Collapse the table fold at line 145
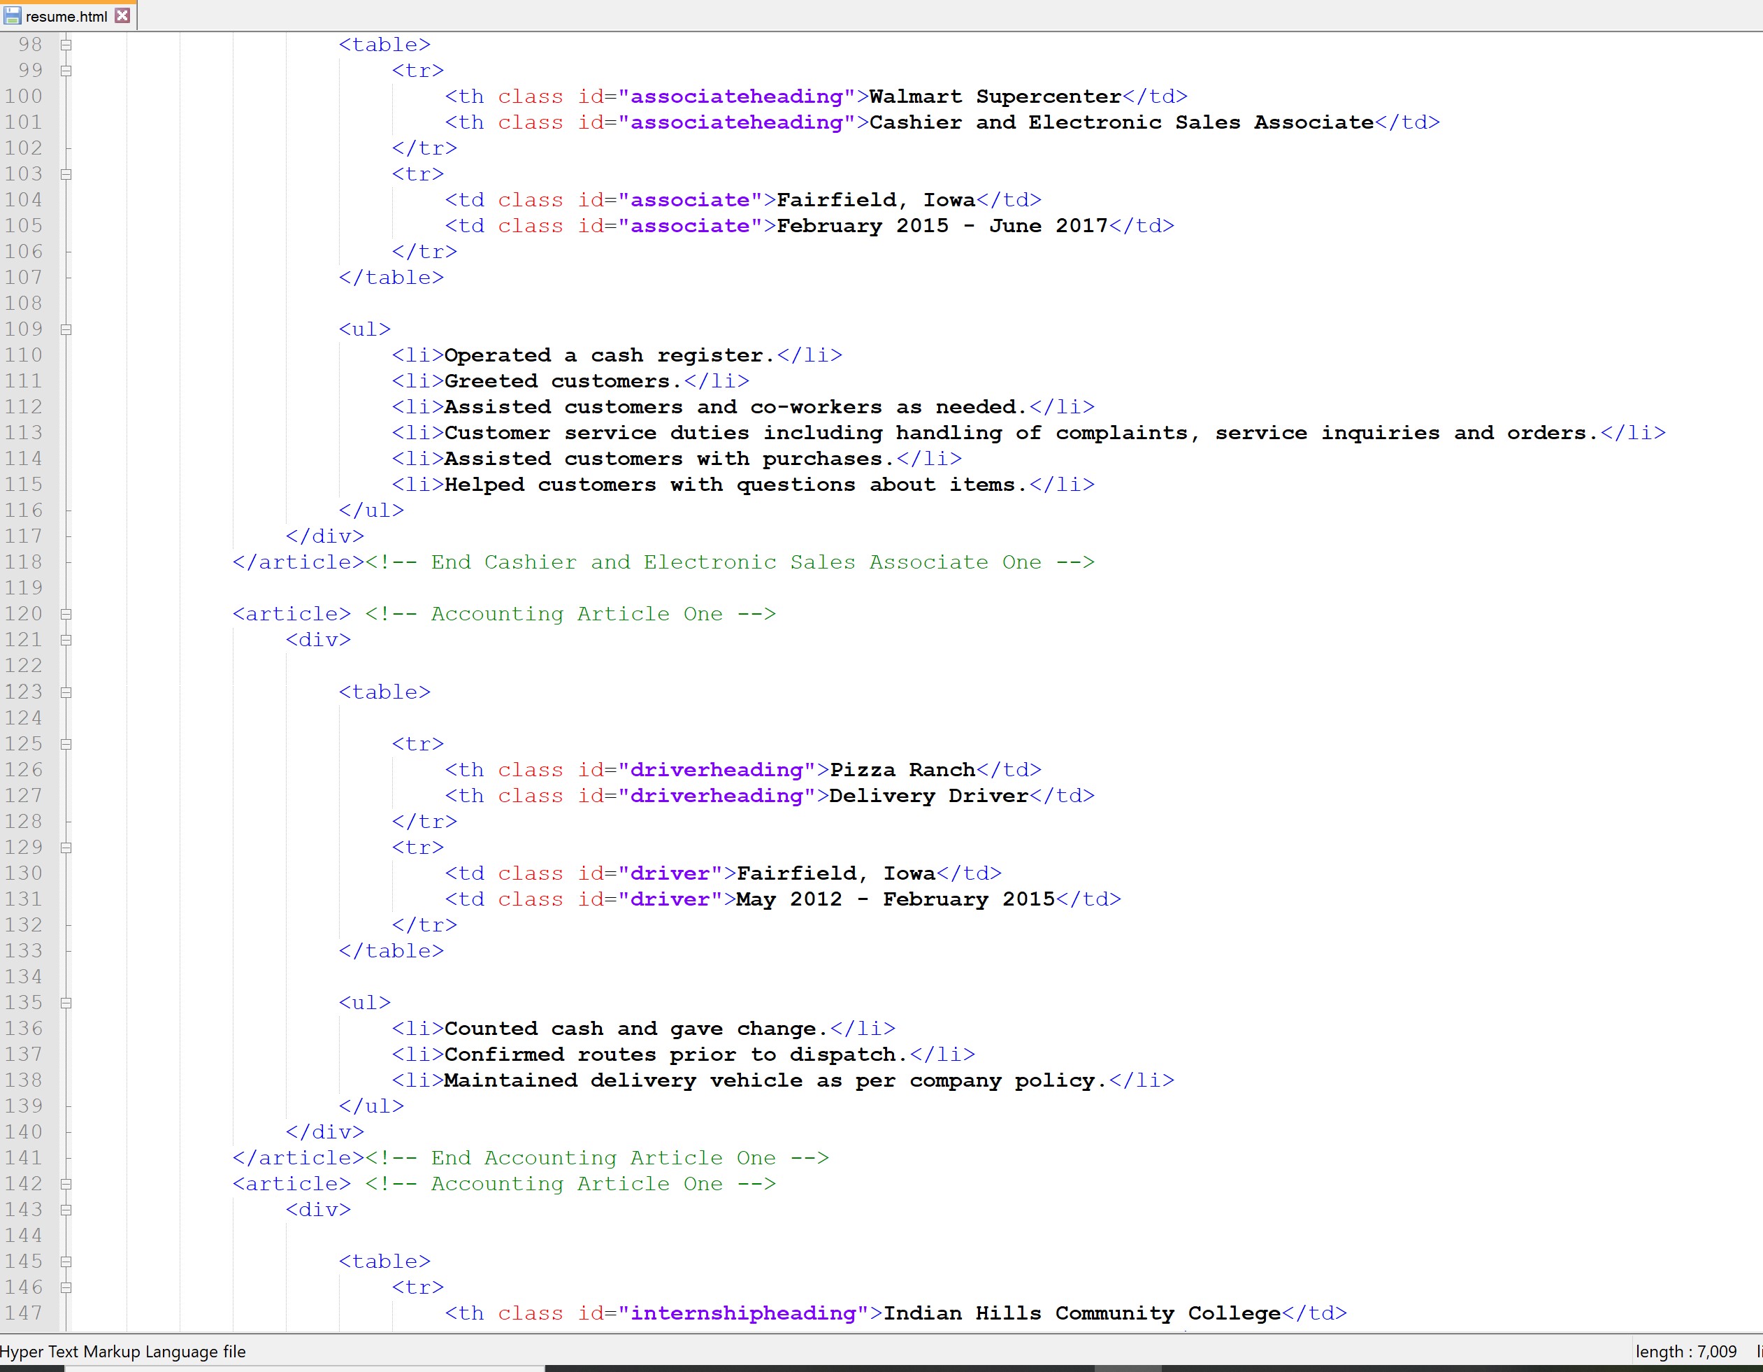The height and width of the screenshot is (1372, 1763). [66, 1262]
